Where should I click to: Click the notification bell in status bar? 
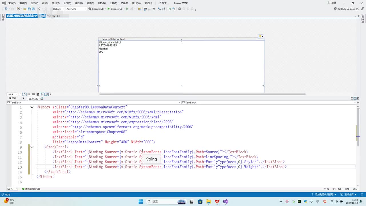tap(362, 194)
